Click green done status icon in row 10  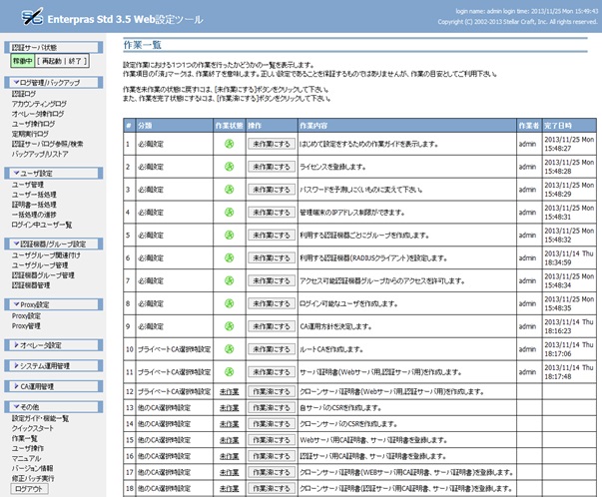pyautogui.click(x=230, y=349)
